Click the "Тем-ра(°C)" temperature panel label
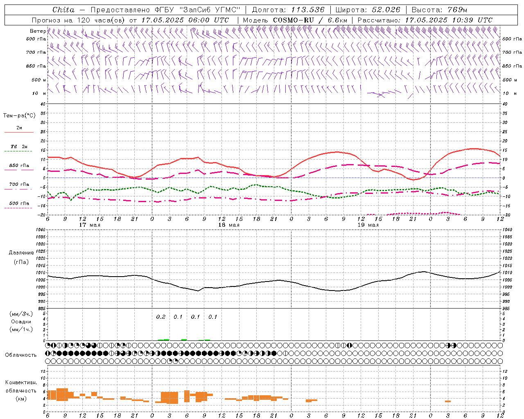 pos(19,116)
